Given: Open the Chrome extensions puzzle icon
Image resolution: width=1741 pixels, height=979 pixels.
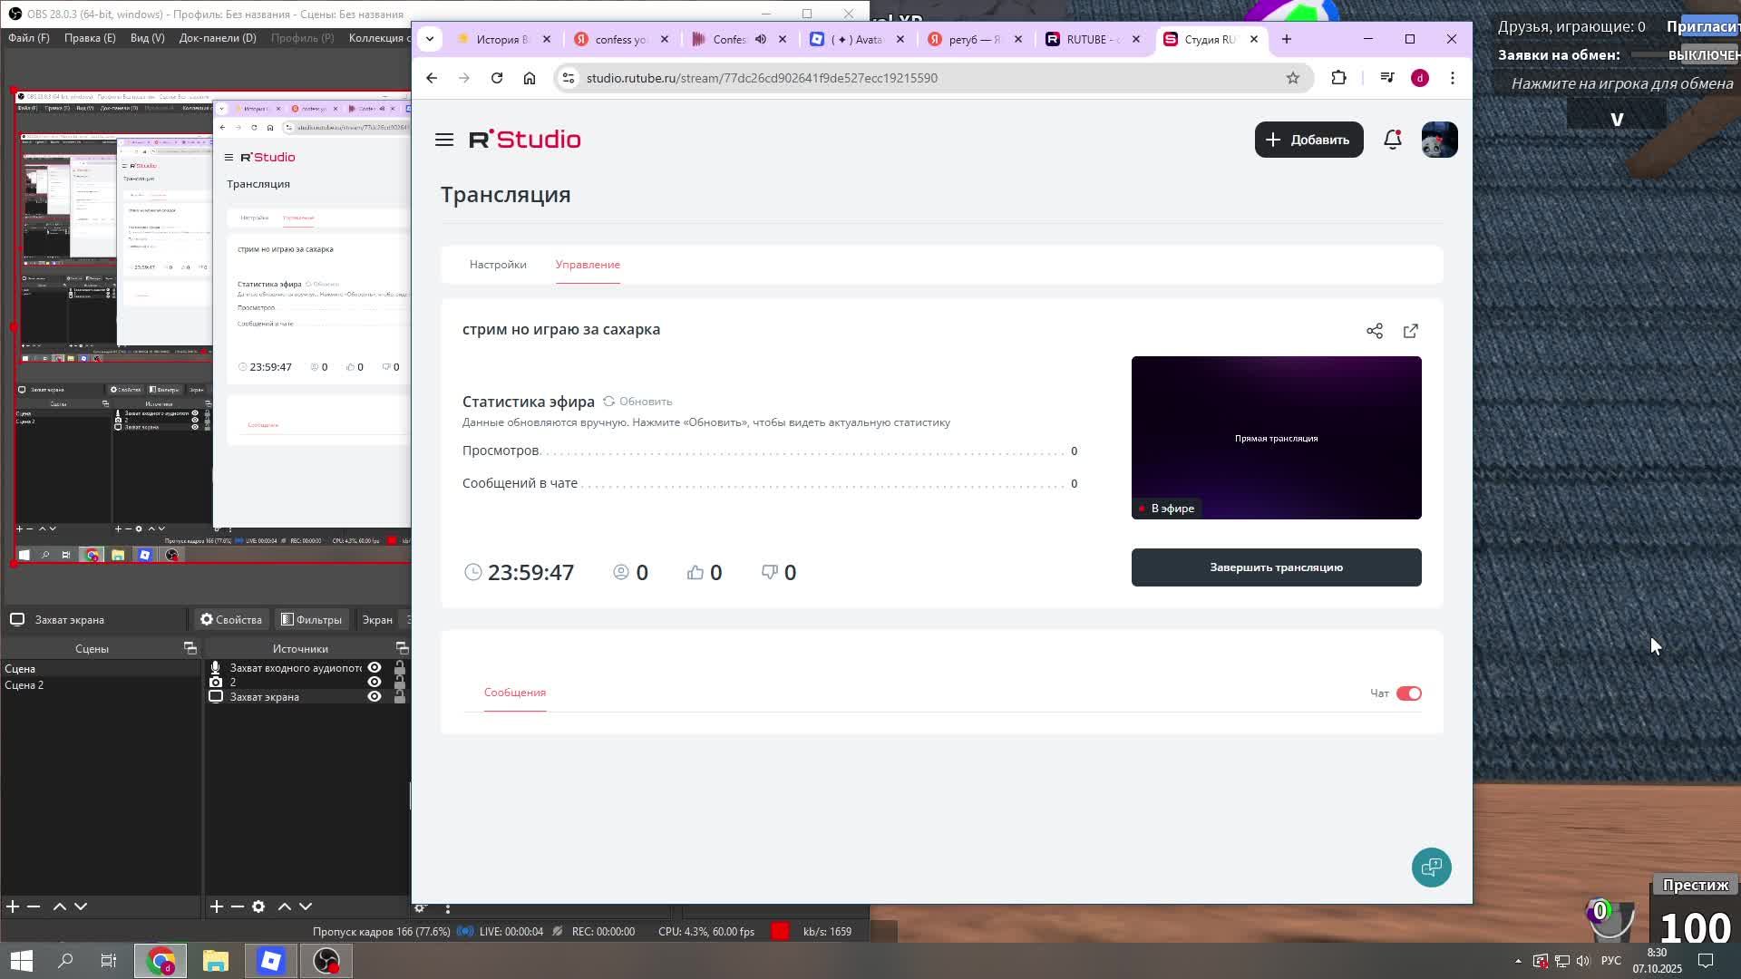Looking at the screenshot, I should point(1338,78).
